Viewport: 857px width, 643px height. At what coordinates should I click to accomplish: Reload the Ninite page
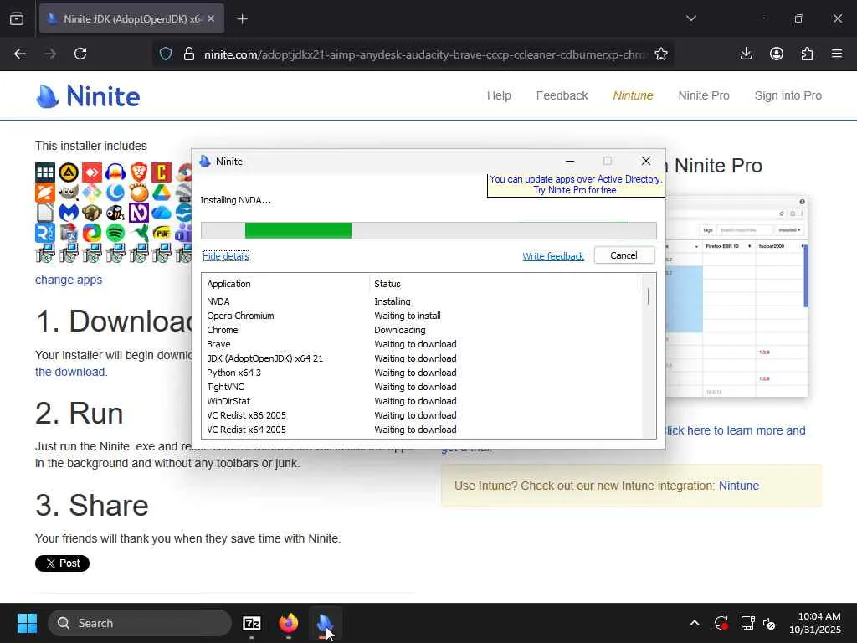click(x=80, y=54)
